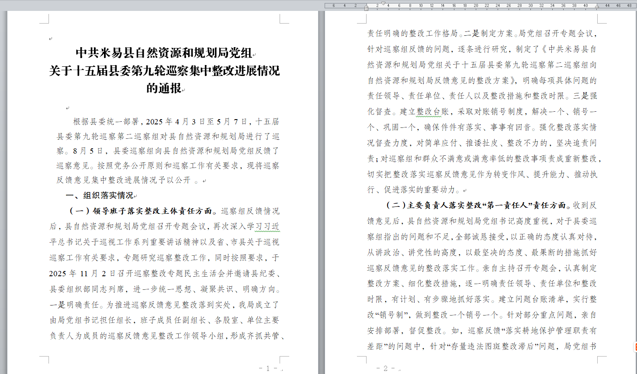Click the ruler at the 20 mark
The height and width of the screenshot is (374, 637).
click(x=476, y=6)
